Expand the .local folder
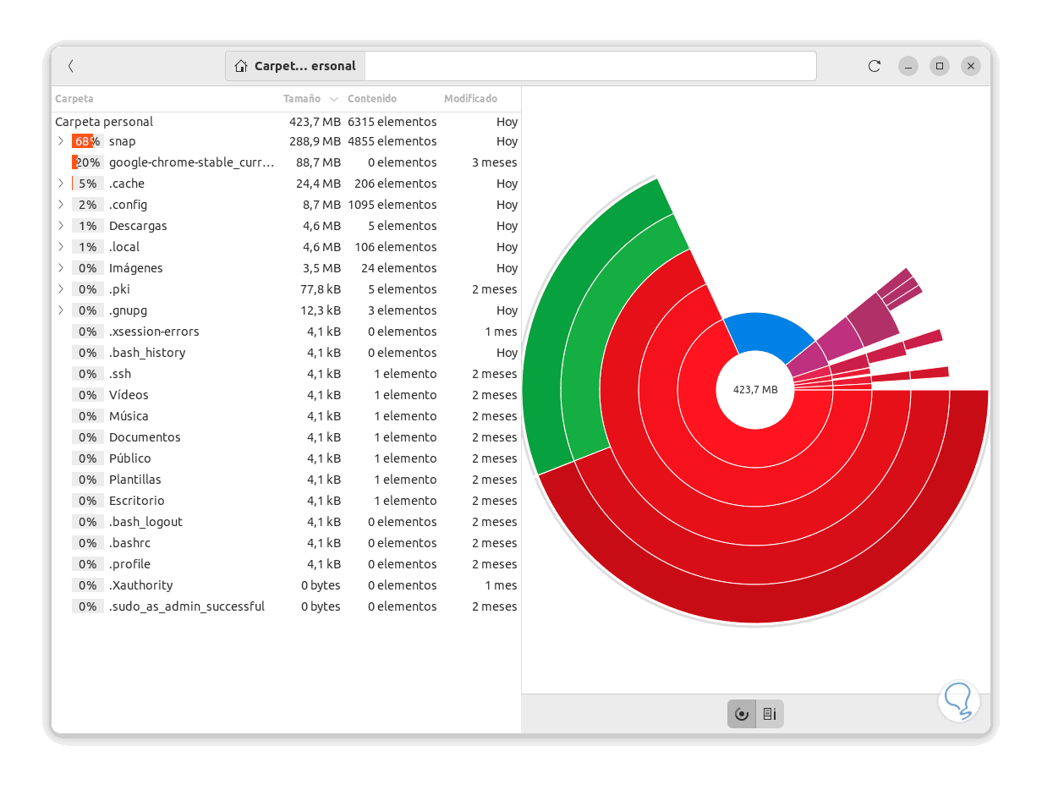 click(x=60, y=247)
